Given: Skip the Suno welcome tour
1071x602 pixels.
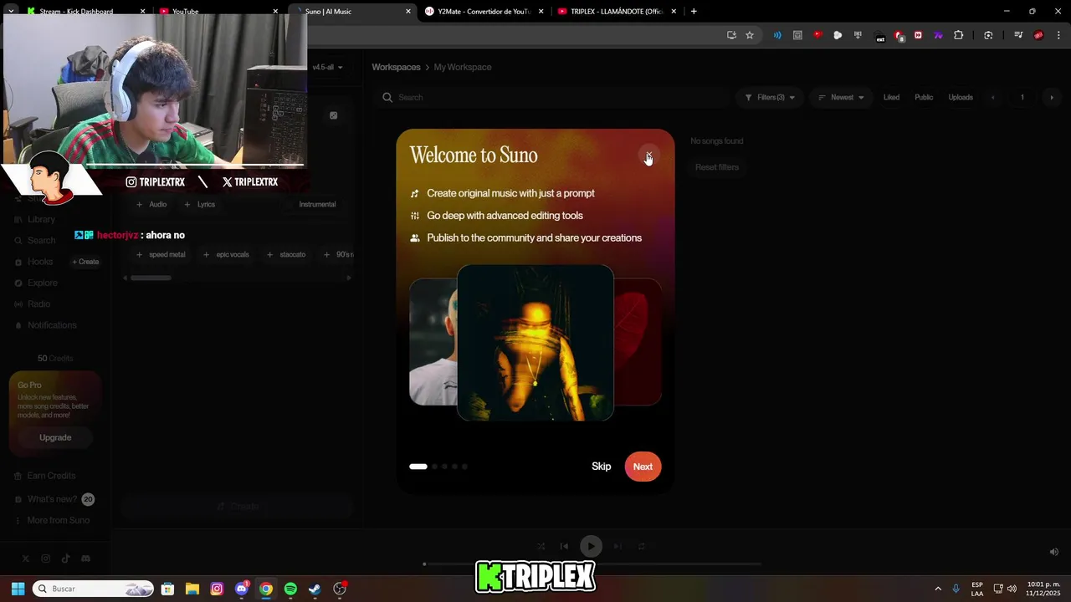Looking at the screenshot, I should [x=601, y=467].
